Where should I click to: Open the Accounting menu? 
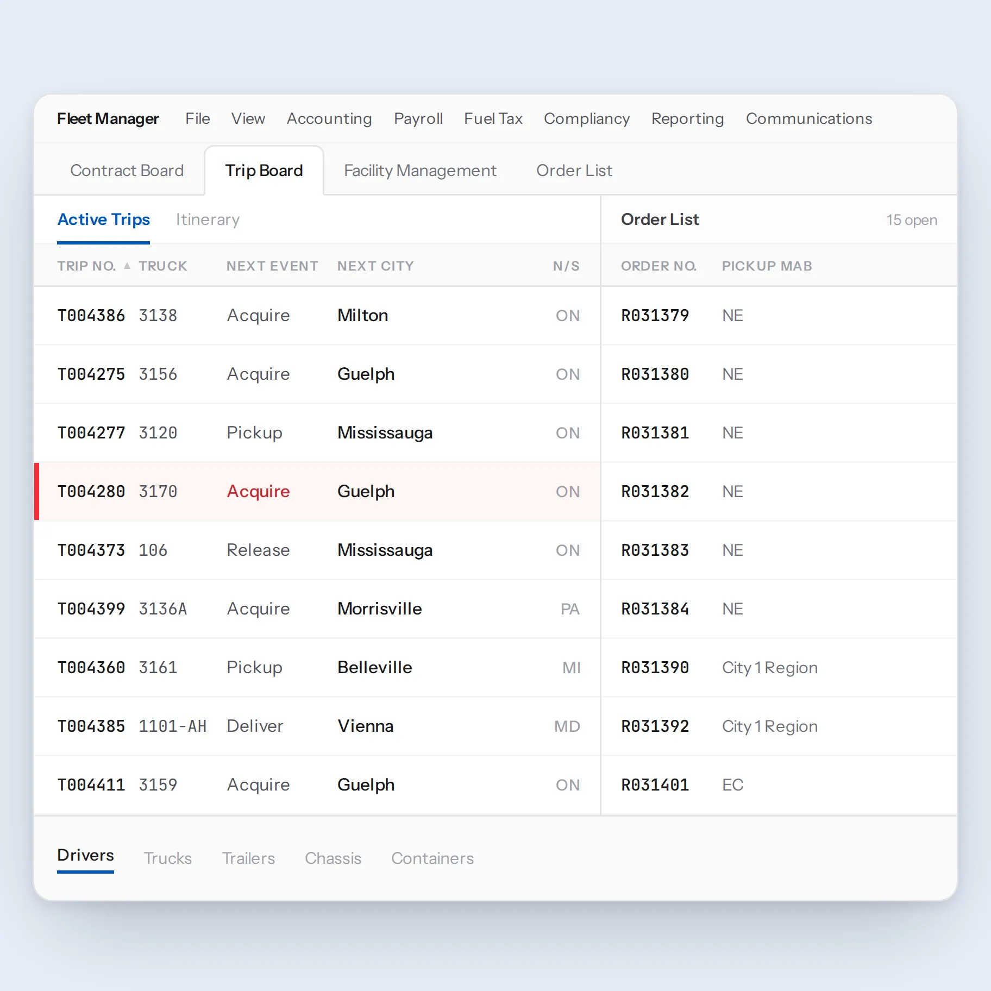click(329, 118)
